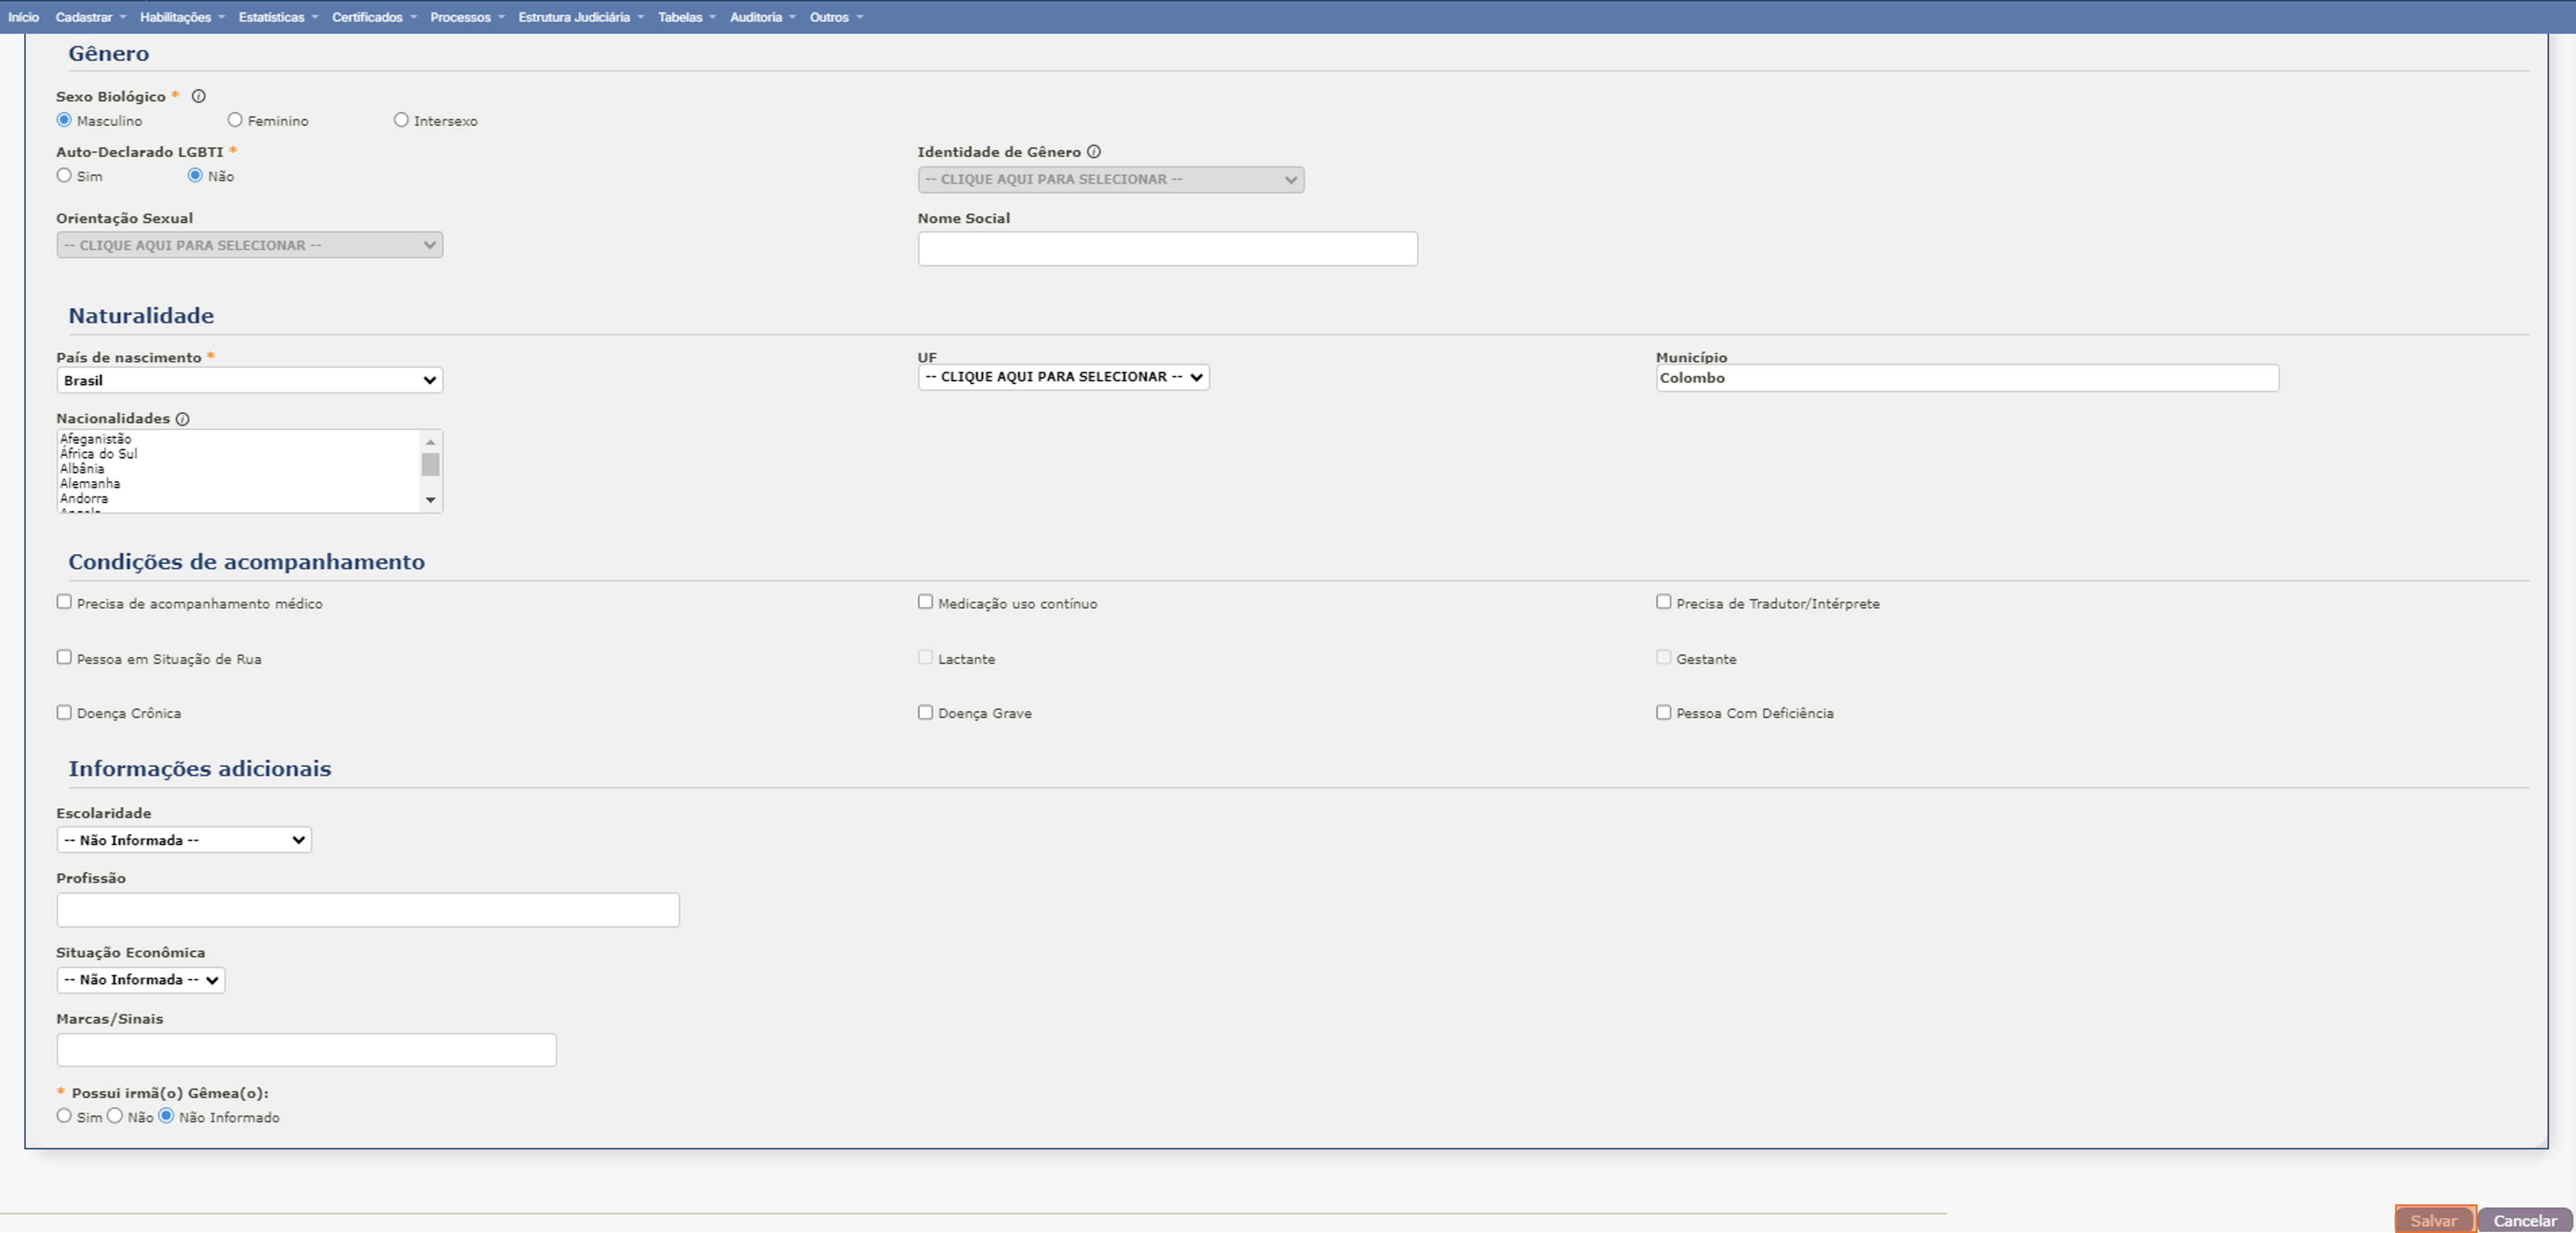Check Precisa de acompanhamento médico

click(x=64, y=602)
